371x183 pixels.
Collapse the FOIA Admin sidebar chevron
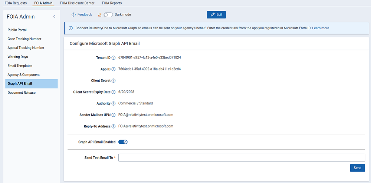tap(54, 17)
